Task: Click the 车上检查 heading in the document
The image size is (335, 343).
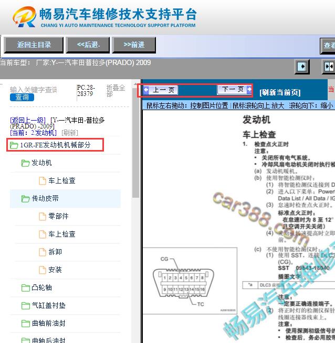Action: [259, 134]
